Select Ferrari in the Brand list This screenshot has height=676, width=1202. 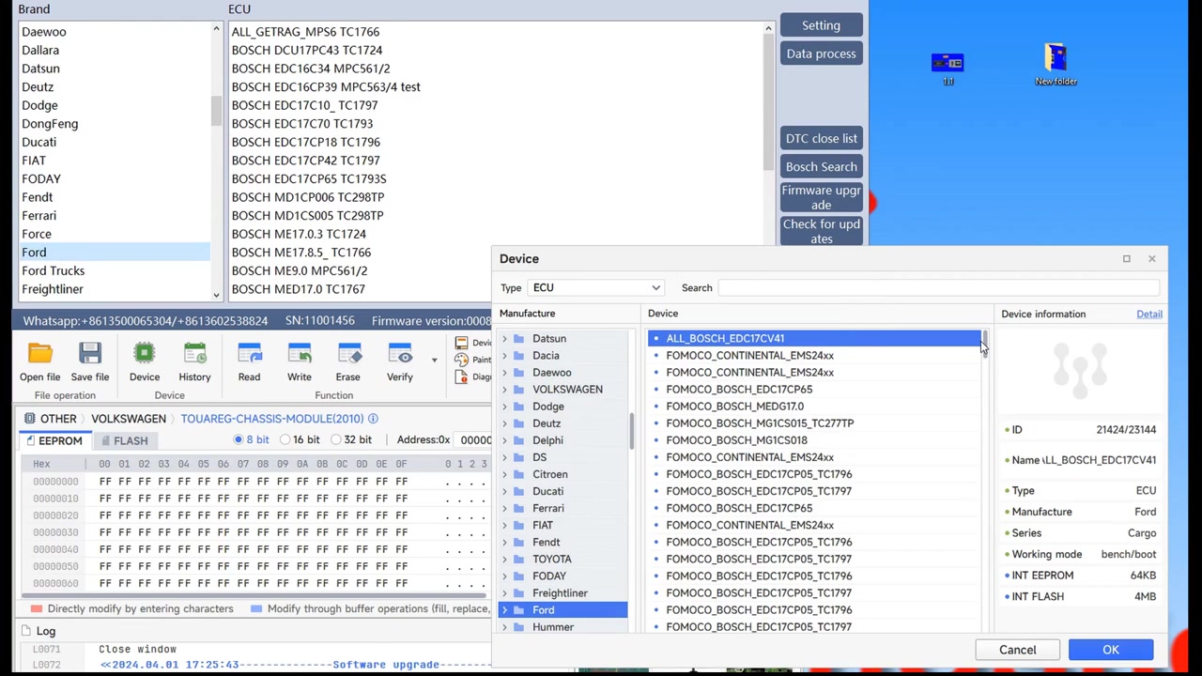click(x=115, y=216)
